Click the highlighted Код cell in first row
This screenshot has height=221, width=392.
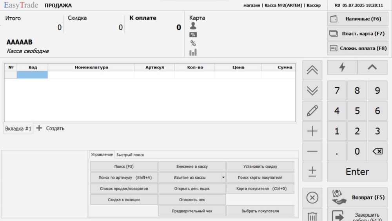point(32,75)
